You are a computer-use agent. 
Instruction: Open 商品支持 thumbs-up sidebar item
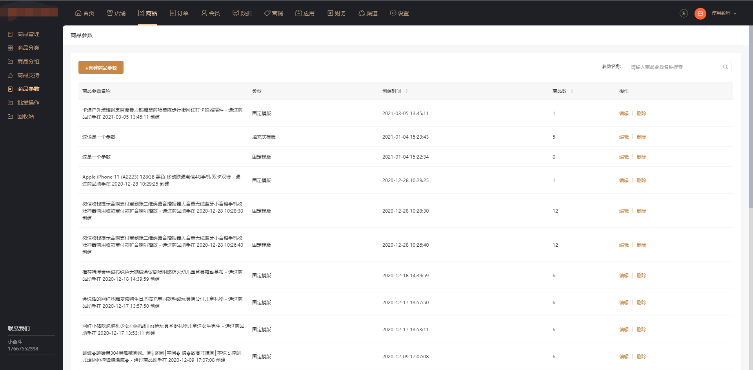point(28,75)
